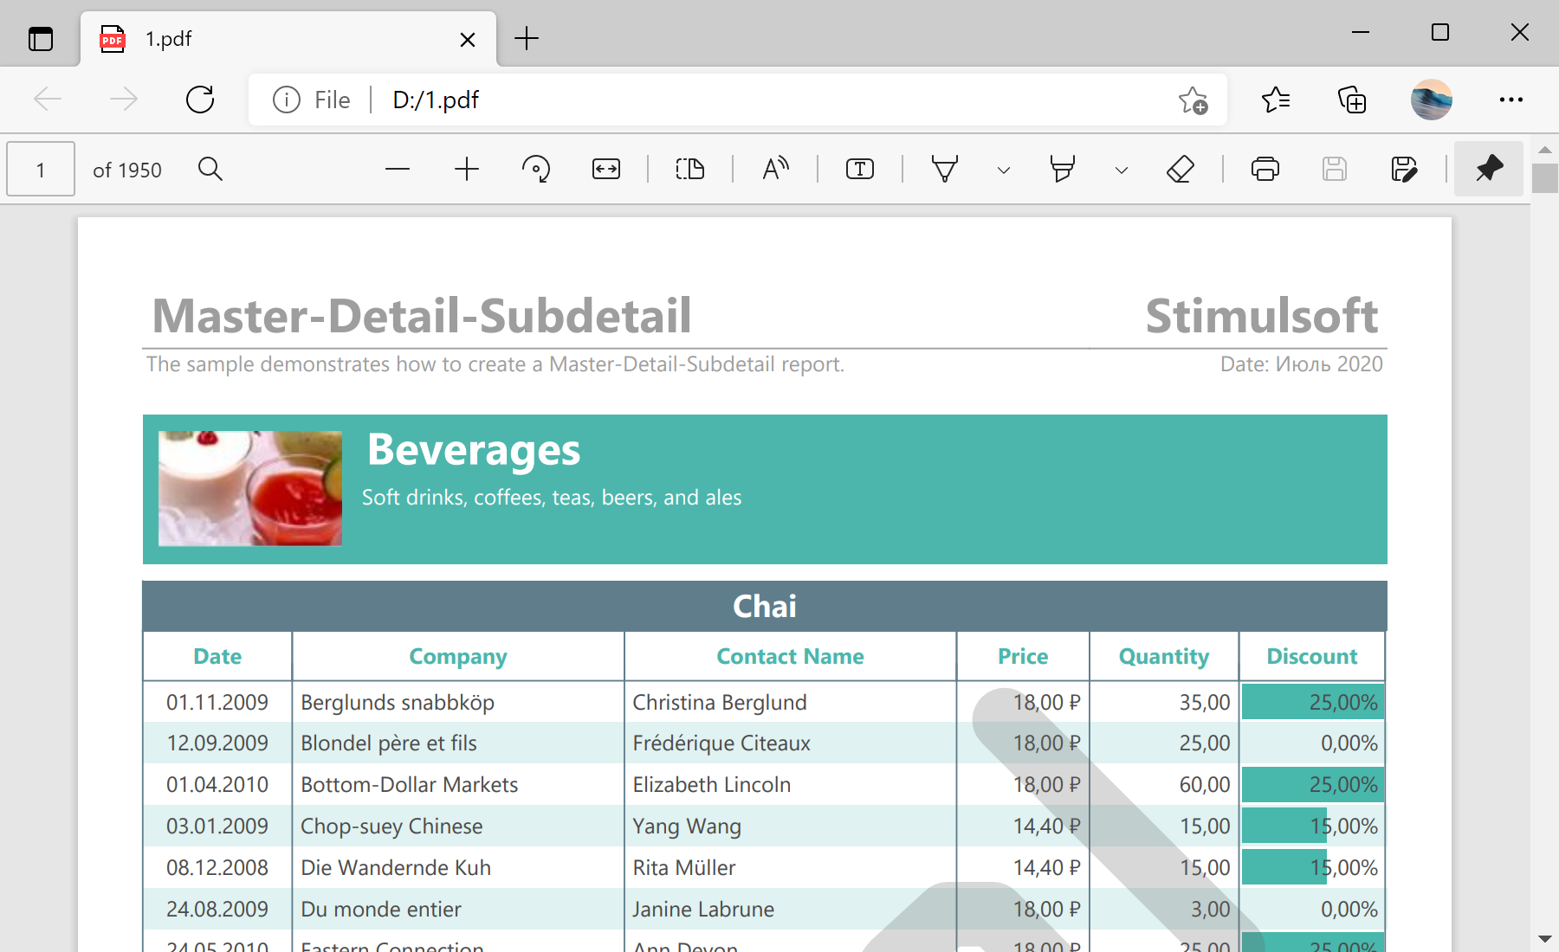Click contact name Frédérique Citeaux
The width and height of the screenshot is (1559, 952).
coord(721,743)
